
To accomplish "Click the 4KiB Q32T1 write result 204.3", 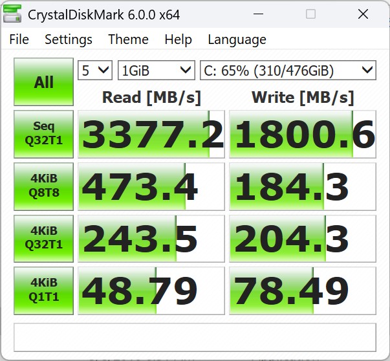I will [303, 238].
